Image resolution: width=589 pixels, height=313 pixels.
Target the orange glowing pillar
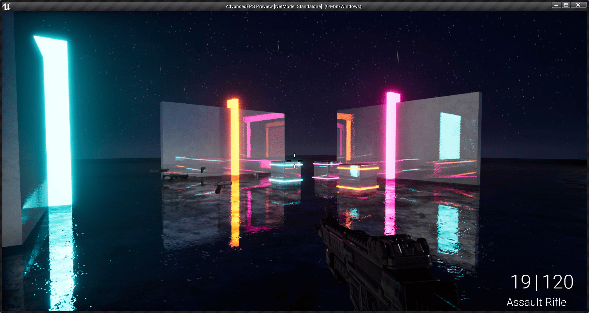pyautogui.click(x=234, y=138)
